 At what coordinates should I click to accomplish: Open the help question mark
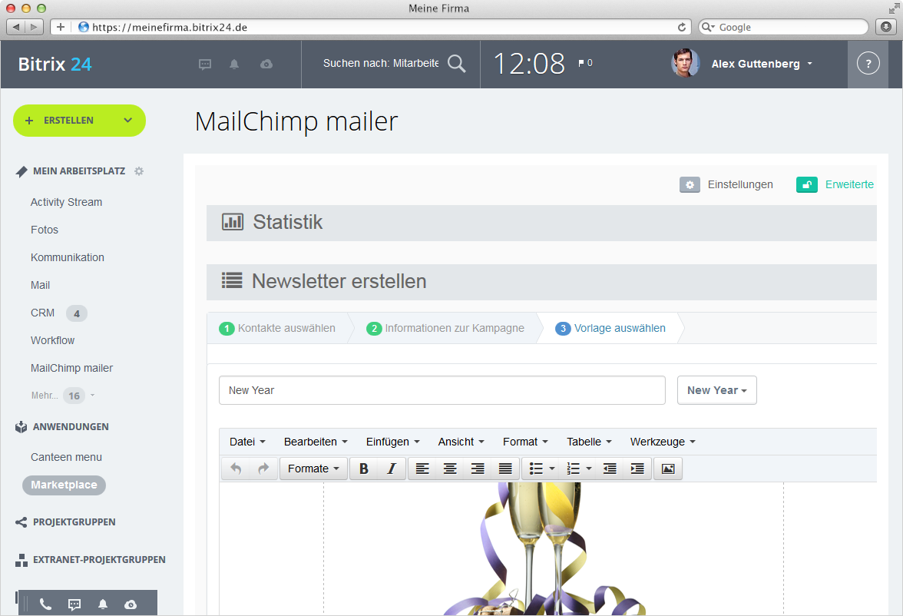[x=868, y=64]
